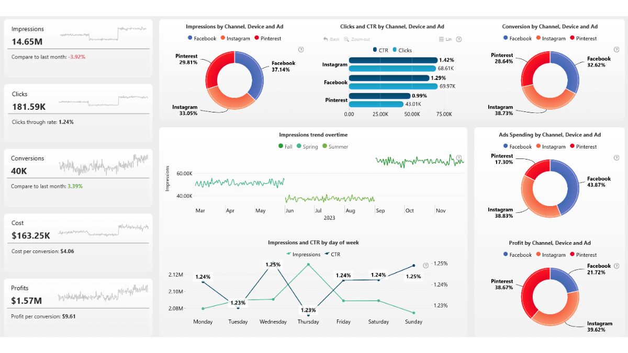This screenshot has width=628, height=353.
Task: Click the Facebook 32.62% label in Conversion donut
Action: click(x=599, y=62)
